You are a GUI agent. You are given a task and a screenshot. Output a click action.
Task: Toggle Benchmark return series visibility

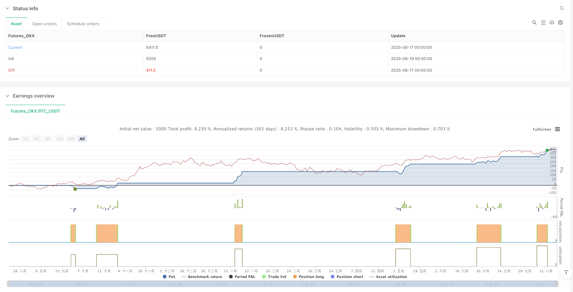click(x=202, y=277)
